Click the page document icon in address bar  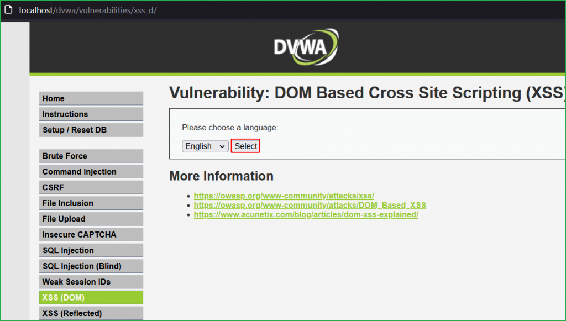8,10
